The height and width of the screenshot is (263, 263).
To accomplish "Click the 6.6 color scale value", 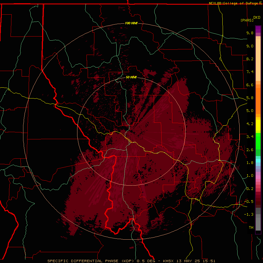I will 250,85.
